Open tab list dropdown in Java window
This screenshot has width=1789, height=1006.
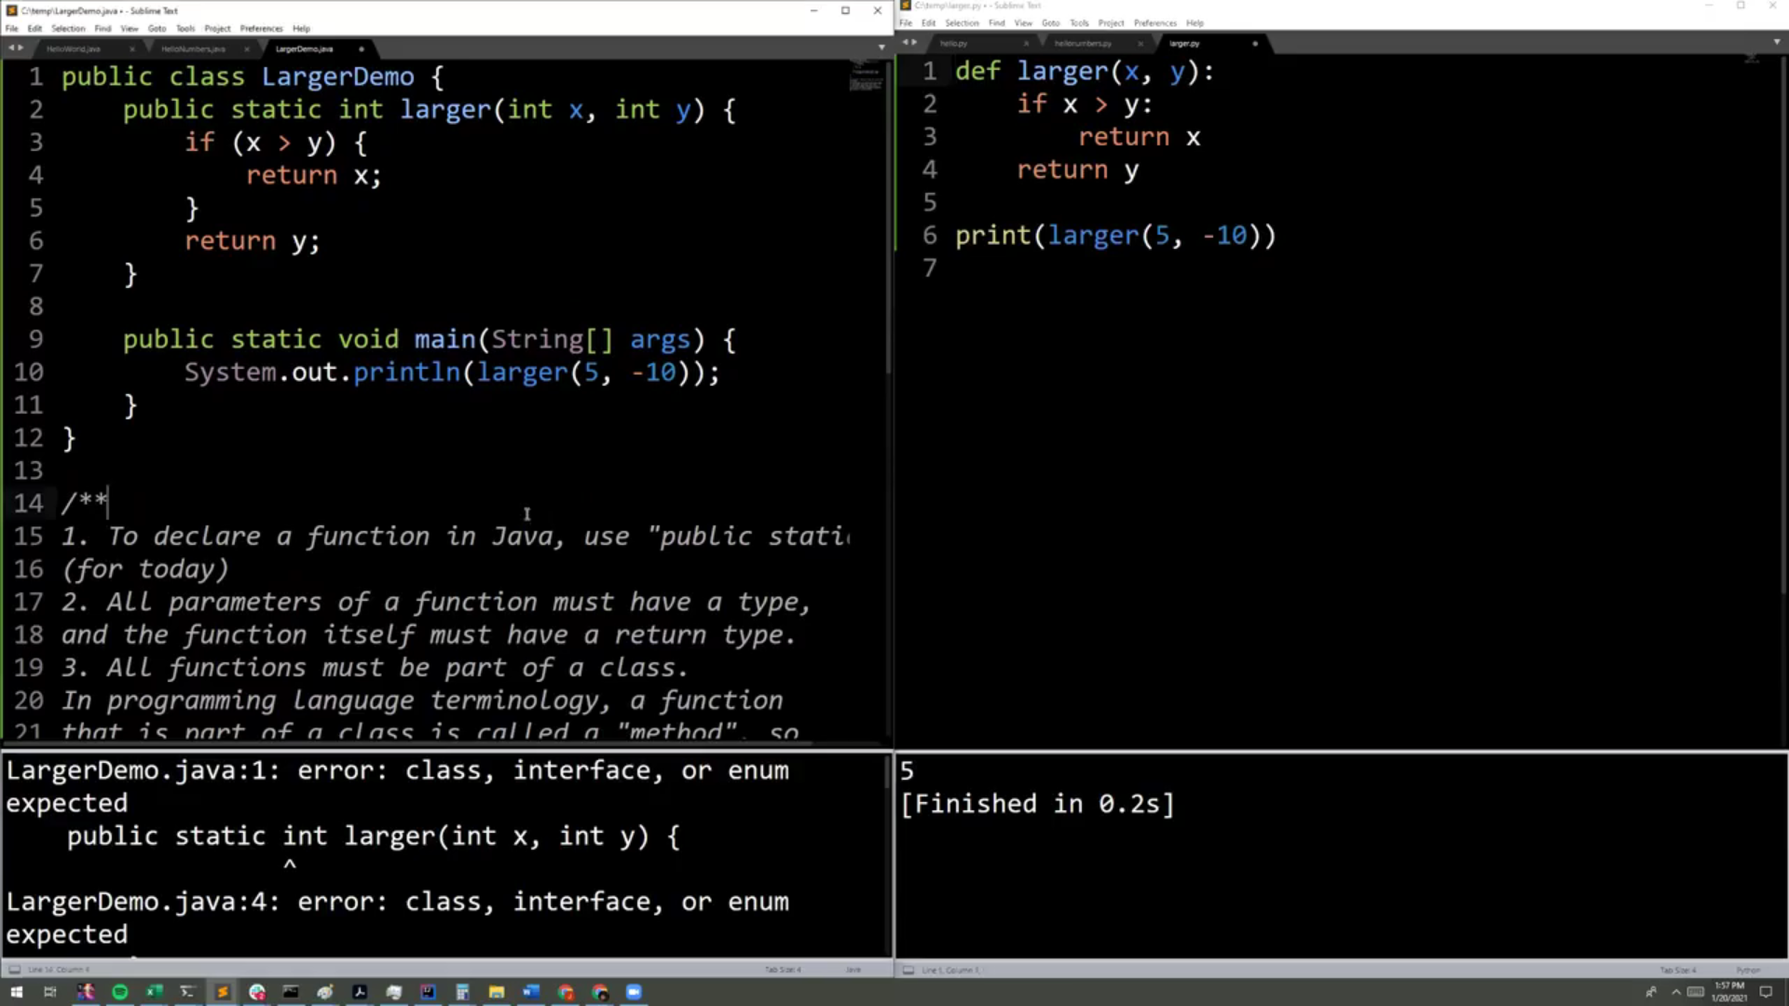[881, 47]
